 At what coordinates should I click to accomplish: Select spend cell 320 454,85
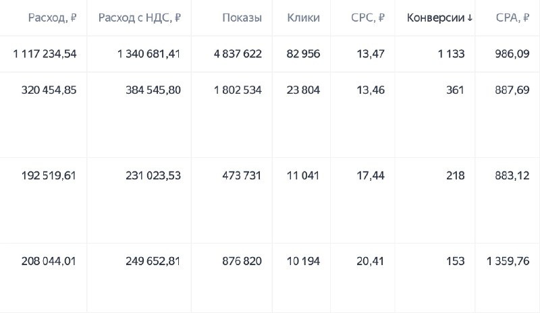point(49,90)
